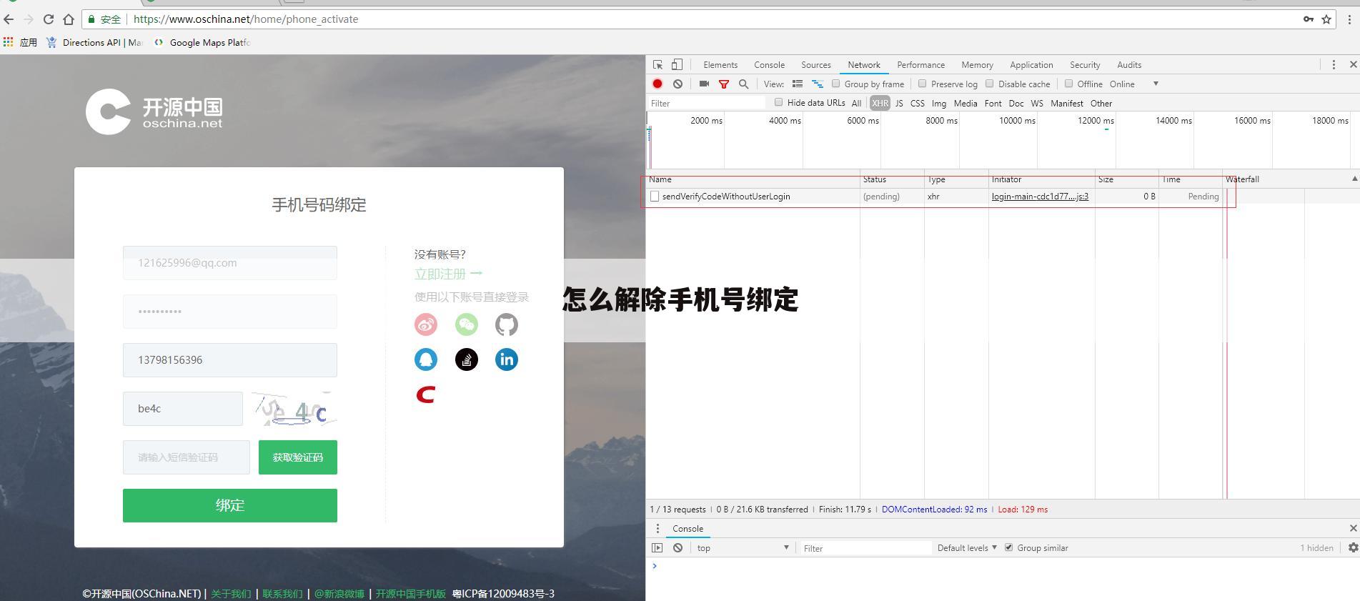Viewport: 1360px width, 601px height.
Task: Log in with Stack Overflow icon
Action: pyautogui.click(x=466, y=359)
